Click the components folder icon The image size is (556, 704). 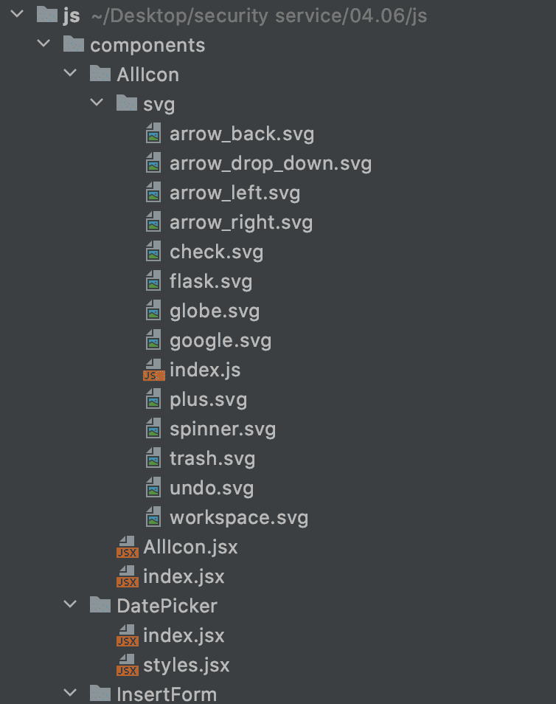(73, 45)
